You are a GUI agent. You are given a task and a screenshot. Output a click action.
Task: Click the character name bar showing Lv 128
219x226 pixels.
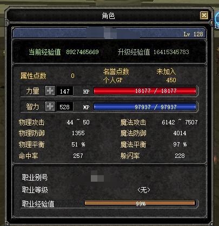click(x=109, y=34)
